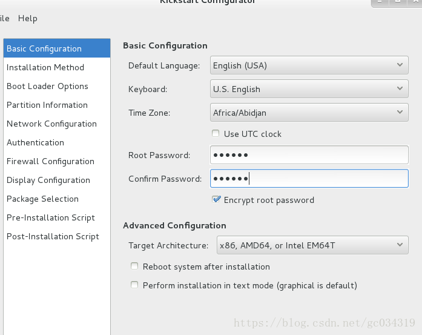This screenshot has width=422, height=335.
Task: Click the Root Password field
Action: tap(309, 155)
